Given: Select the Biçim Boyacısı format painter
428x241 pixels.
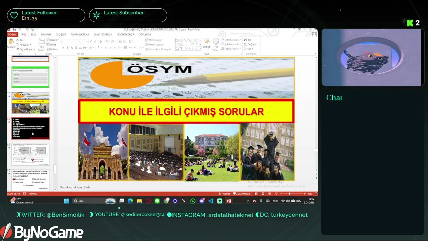Looking at the screenshot, I should [x=26, y=49].
